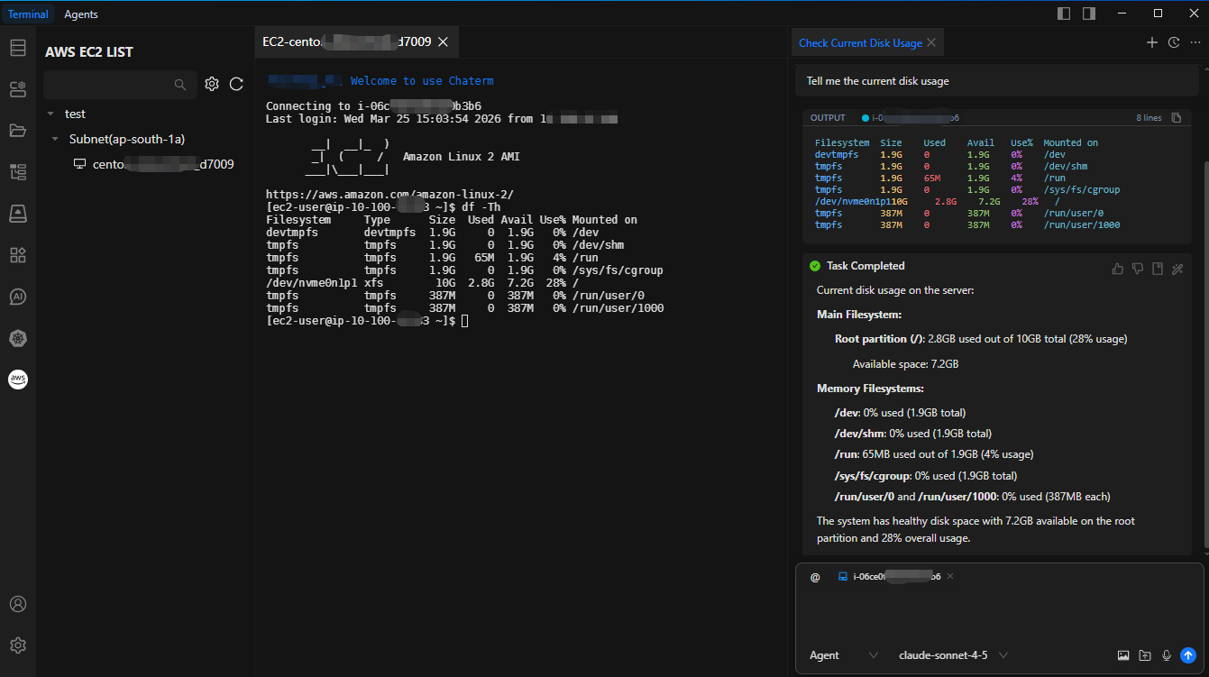
Task: Toggle the right AI panel layout
Action: [1089, 14]
